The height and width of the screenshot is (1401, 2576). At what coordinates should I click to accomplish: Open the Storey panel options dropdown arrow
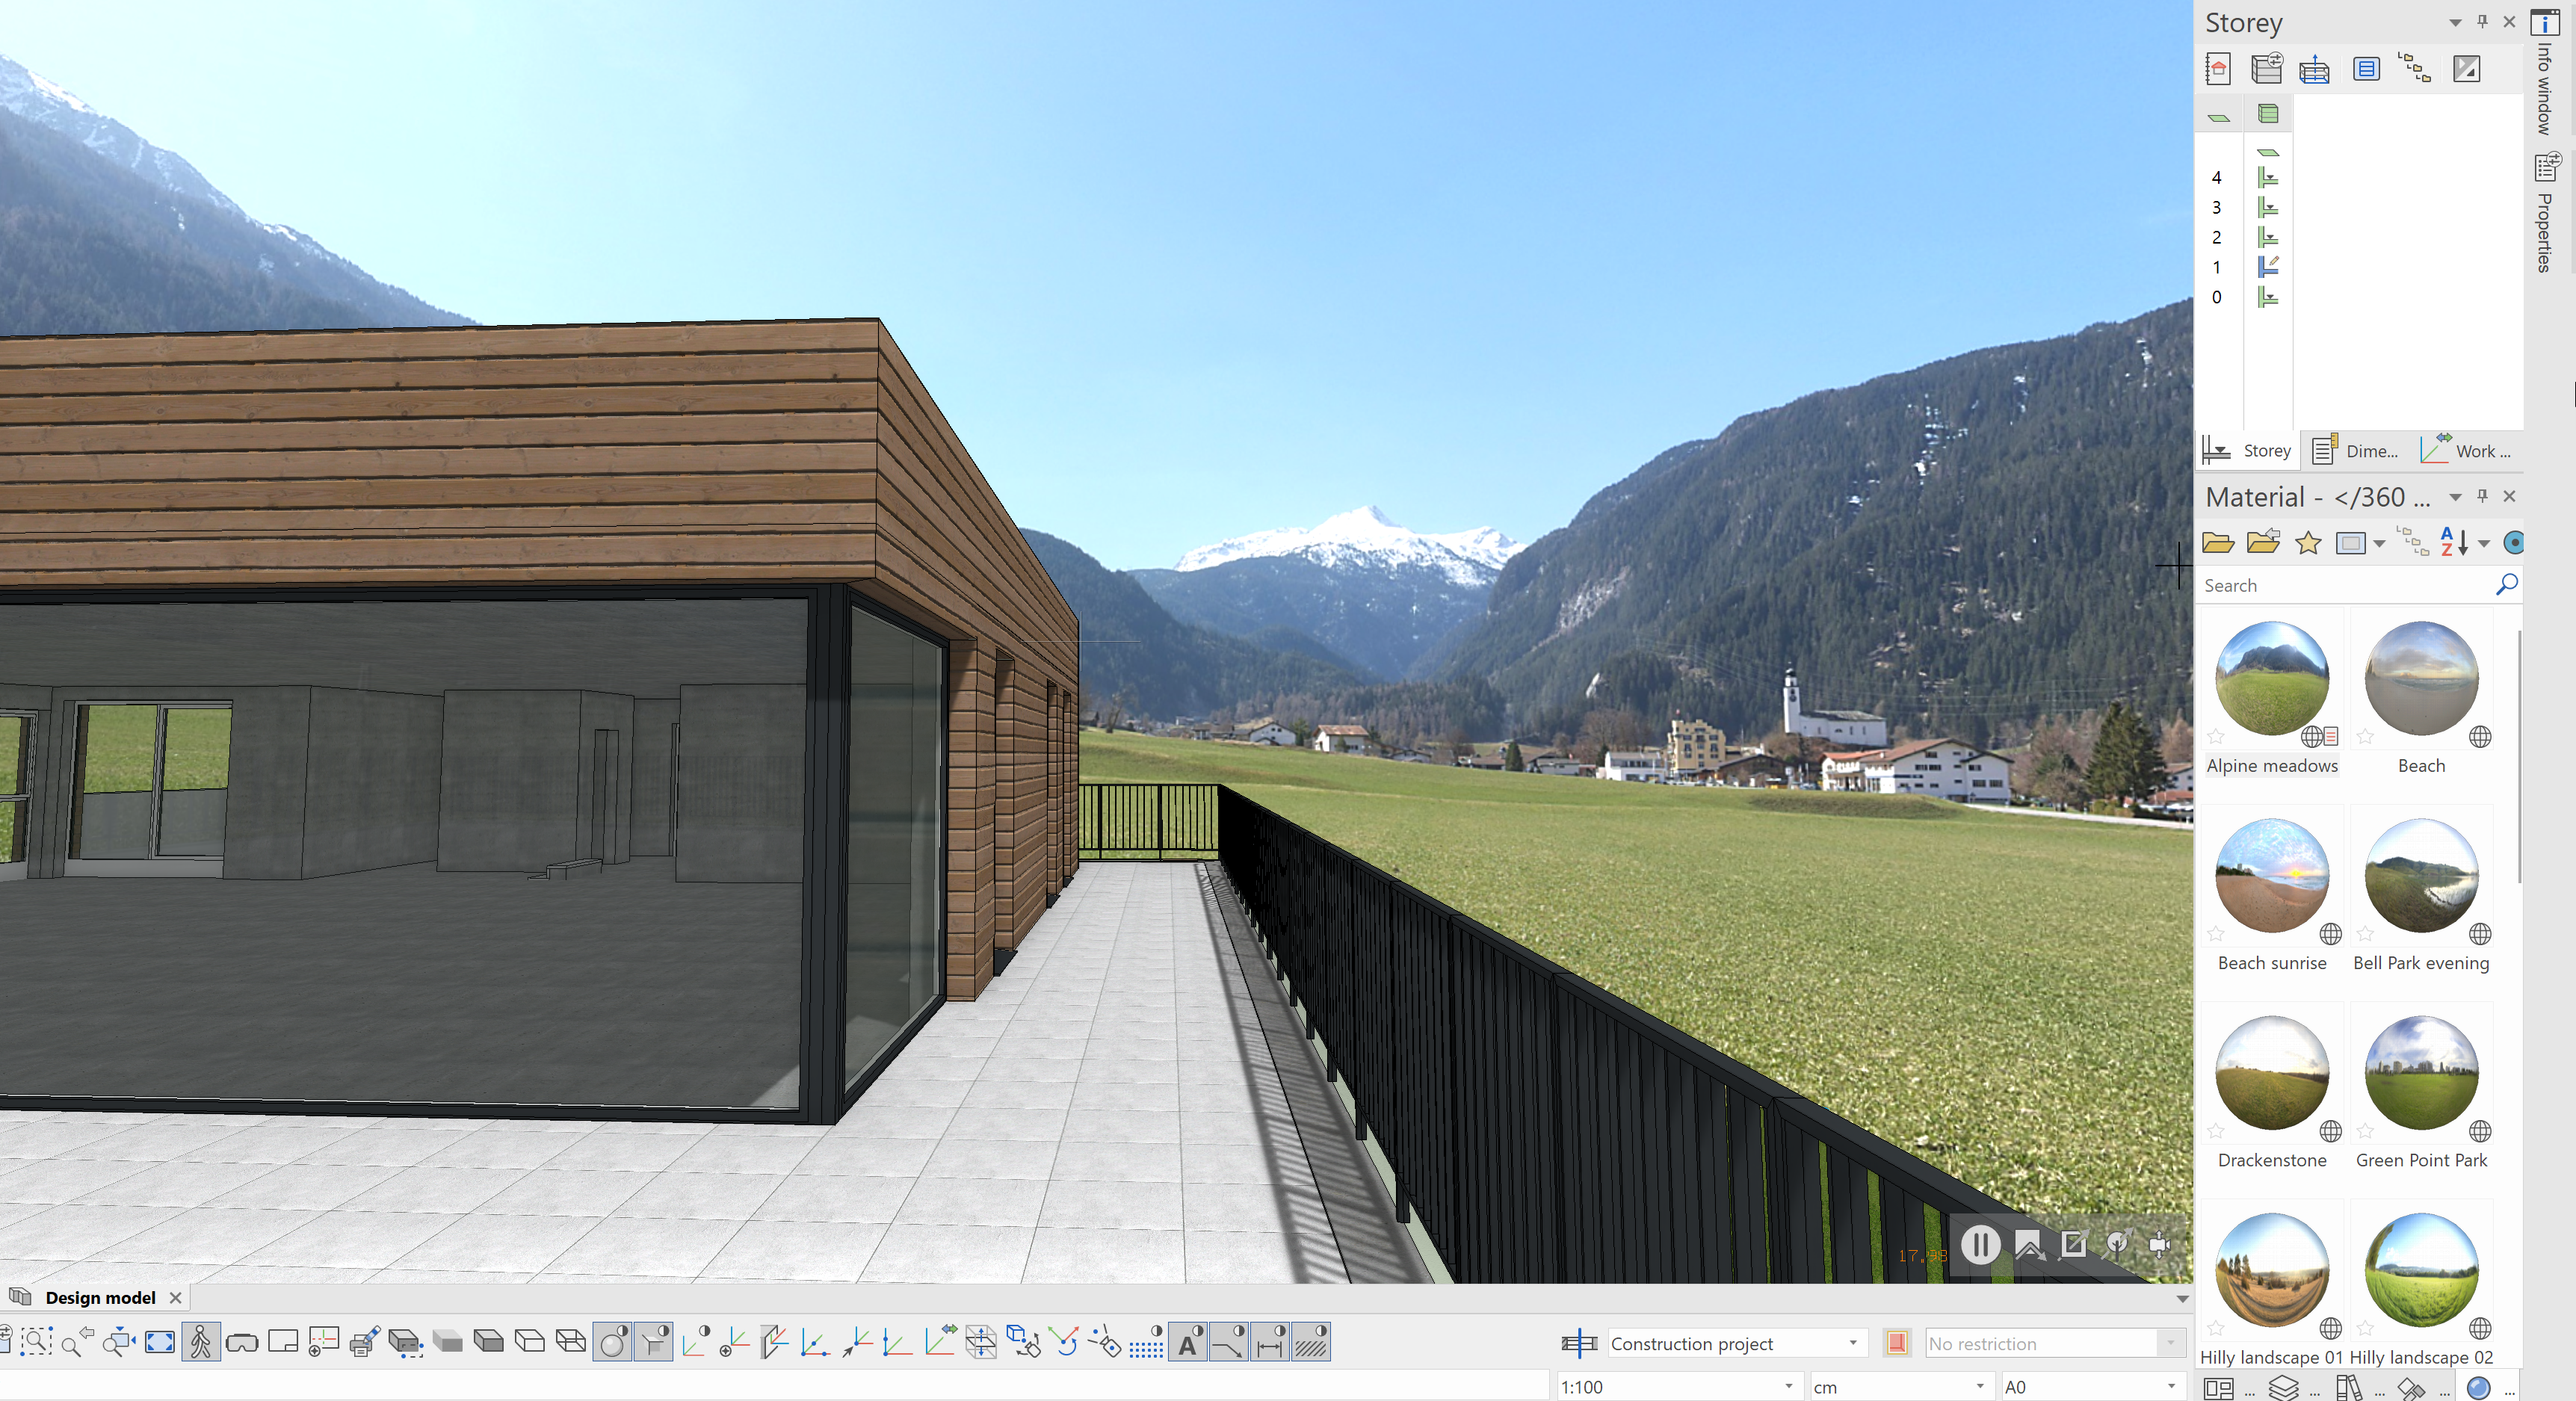[2455, 22]
